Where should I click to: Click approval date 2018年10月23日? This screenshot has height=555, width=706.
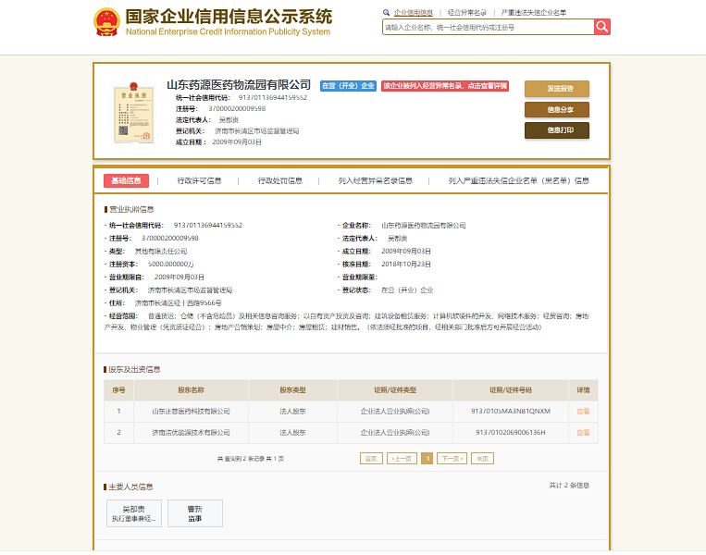click(x=406, y=265)
